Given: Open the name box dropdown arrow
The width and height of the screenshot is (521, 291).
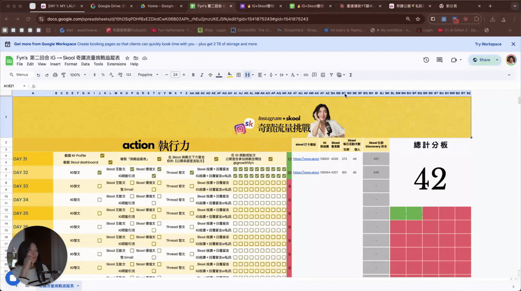Looking at the screenshot, I should tap(24, 86).
